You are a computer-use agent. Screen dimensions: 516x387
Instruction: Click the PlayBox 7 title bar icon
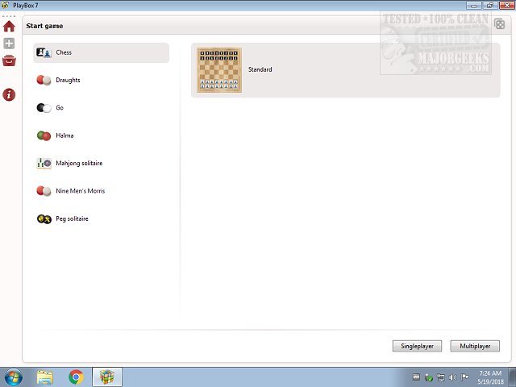(x=5, y=6)
